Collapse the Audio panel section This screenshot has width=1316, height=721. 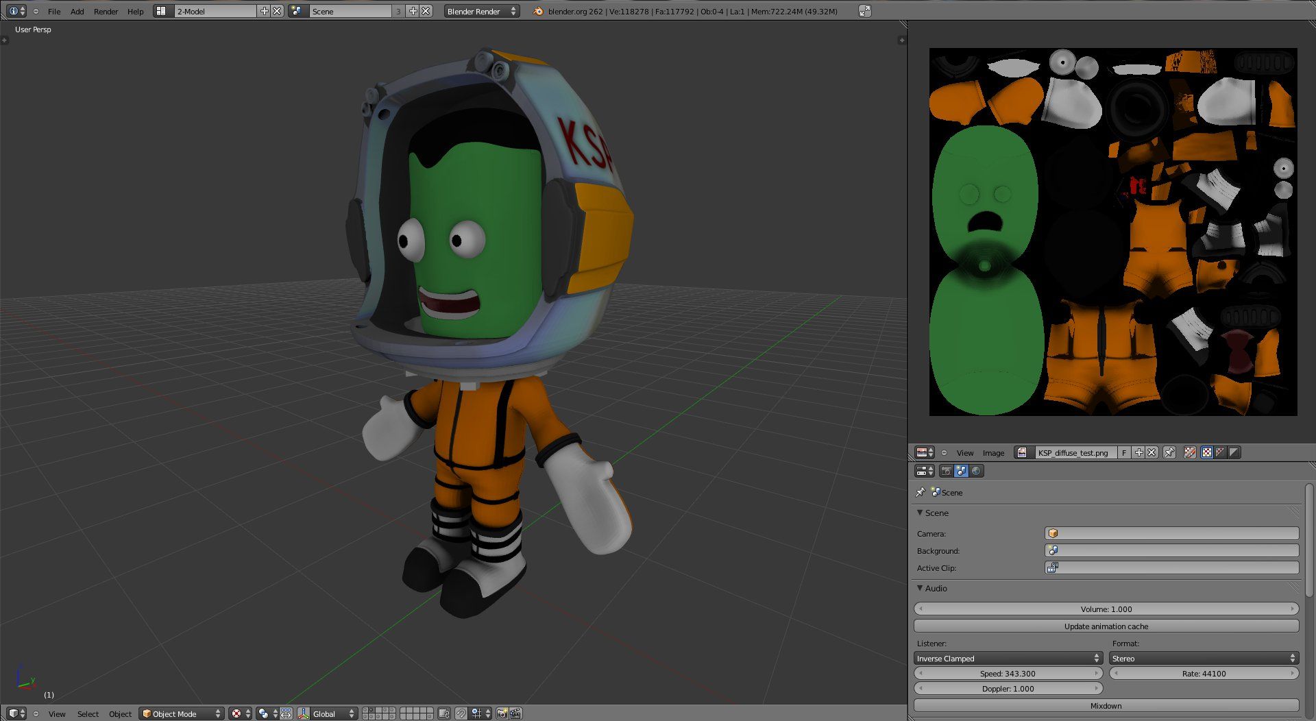(x=921, y=588)
